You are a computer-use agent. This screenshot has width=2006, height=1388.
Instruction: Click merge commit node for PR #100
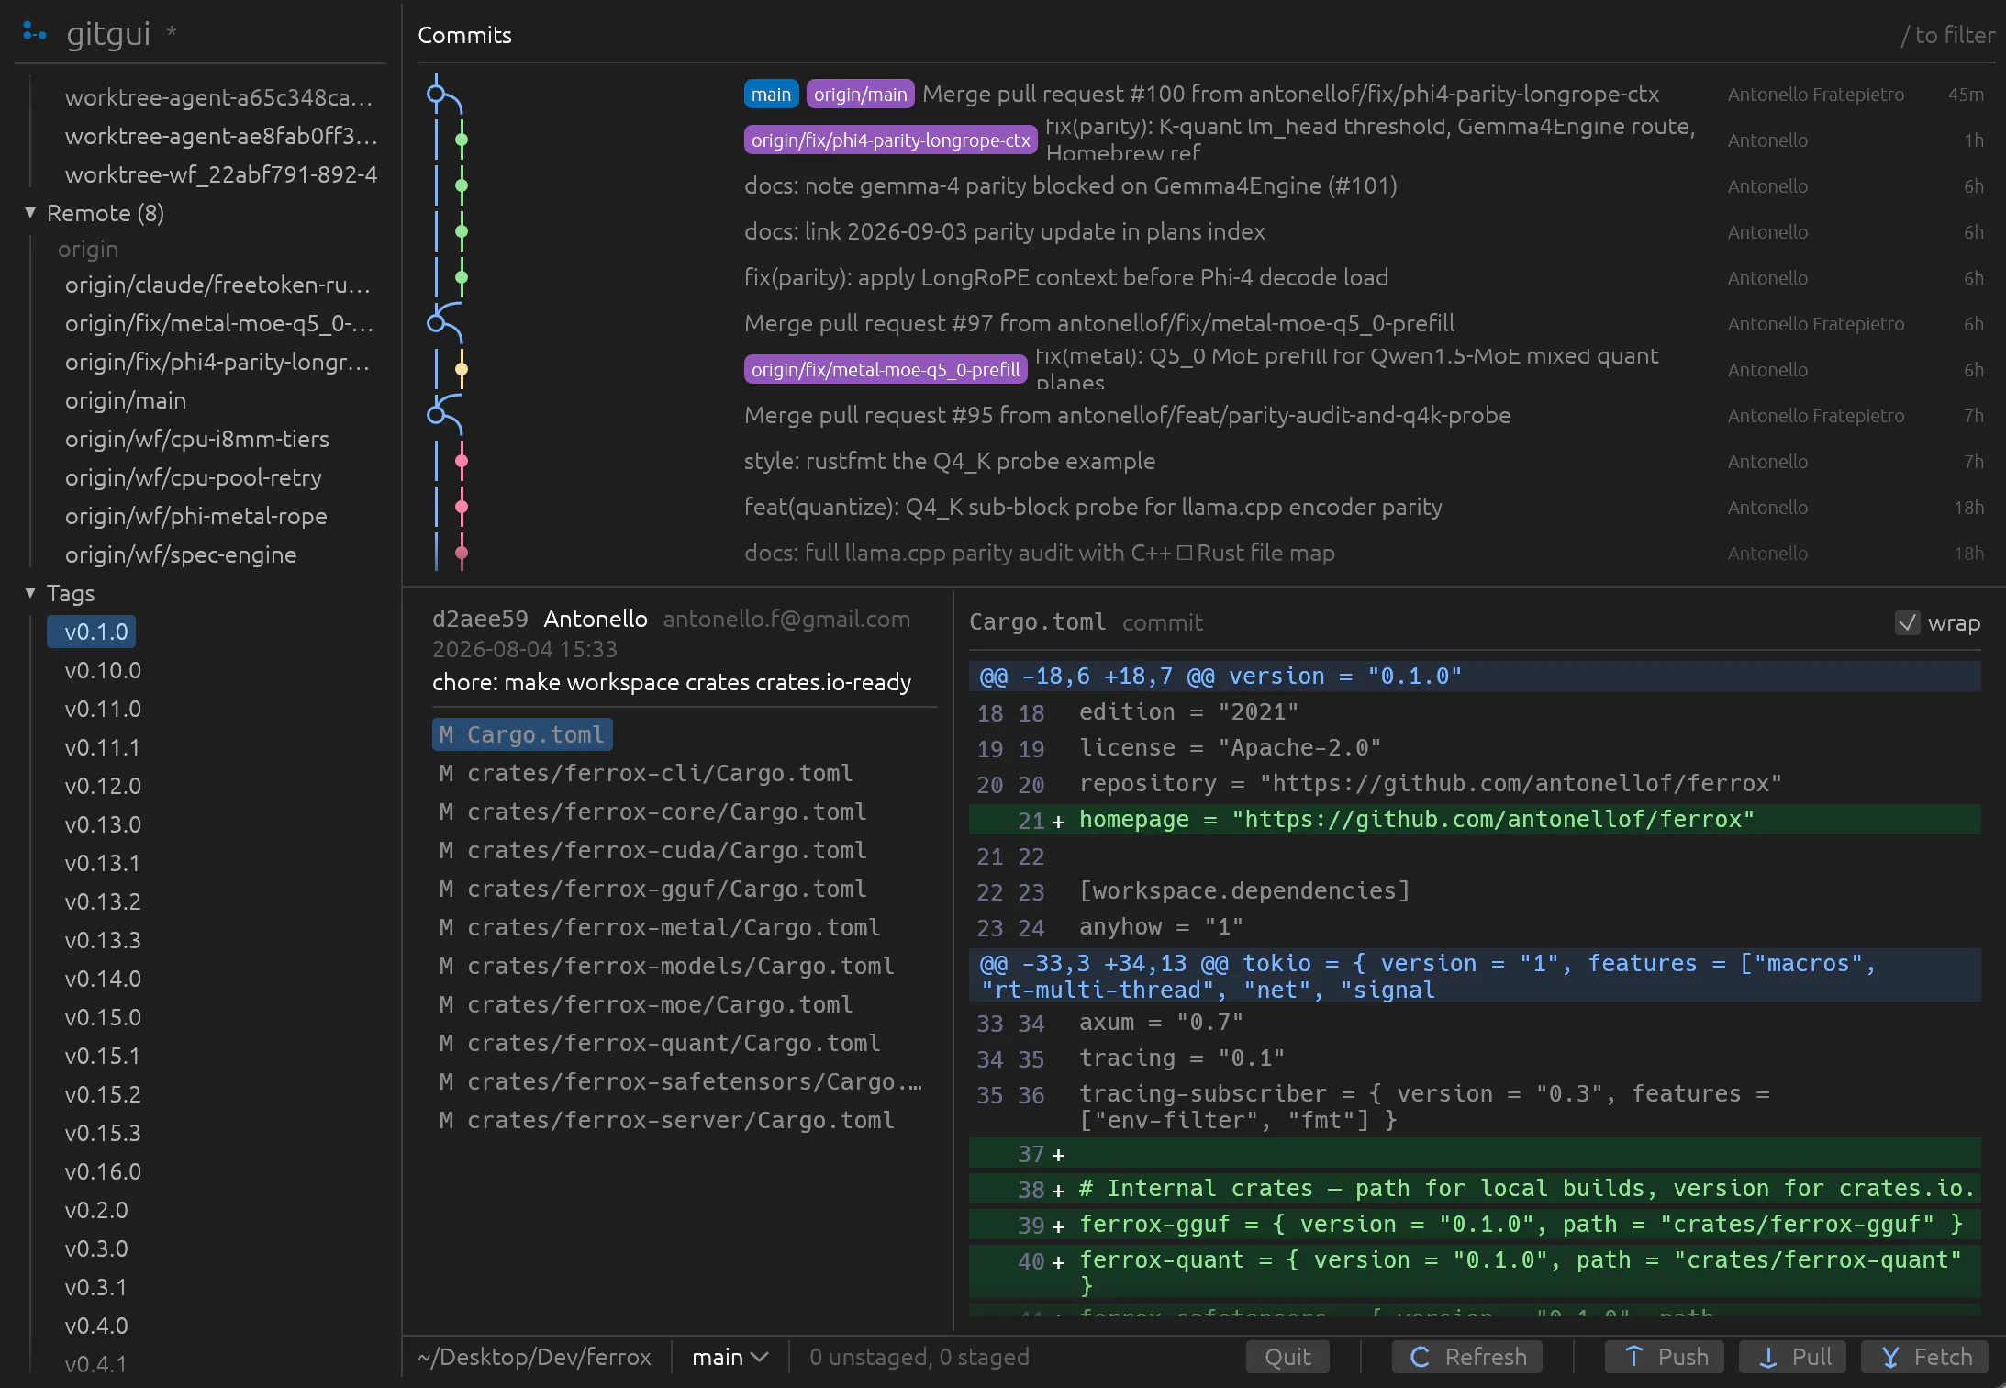[436, 94]
